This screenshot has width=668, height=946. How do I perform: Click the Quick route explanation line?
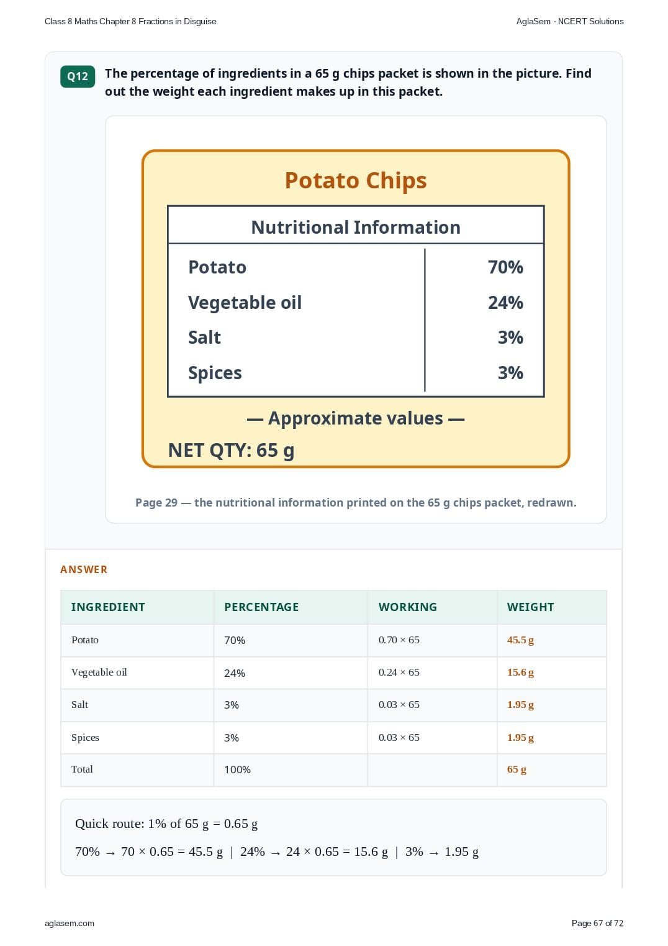[x=166, y=824]
